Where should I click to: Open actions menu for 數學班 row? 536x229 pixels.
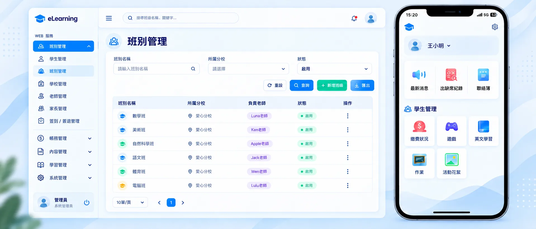[348, 116]
